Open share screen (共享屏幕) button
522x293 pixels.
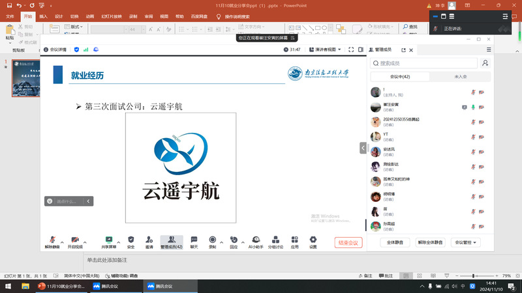[x=109, y=242]
